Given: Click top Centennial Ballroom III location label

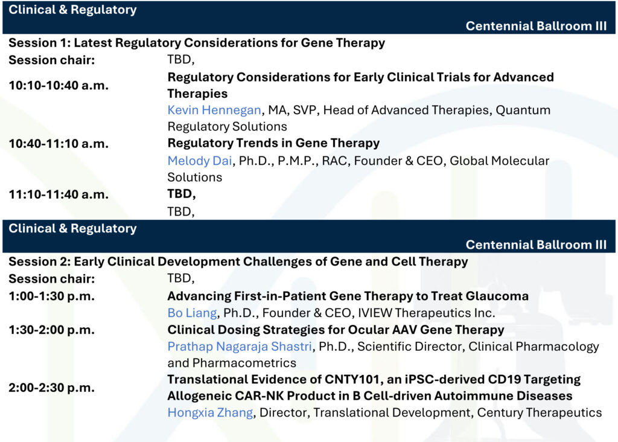Looking at the screenshot, I should coord(536,26).
